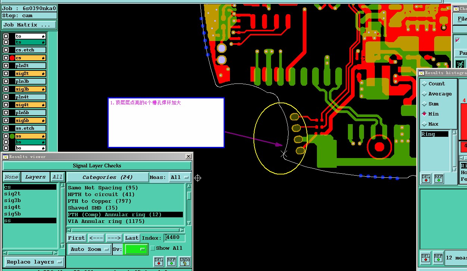Select the Count radio option
Screen dimensions: 467x271
pyautogui.click(x=424, y=84)
